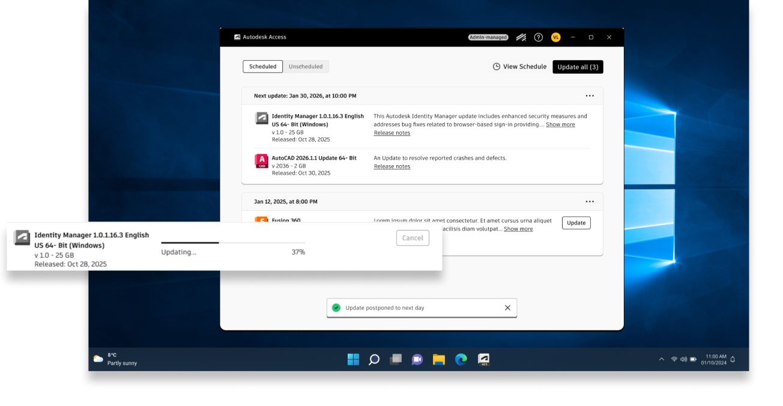Click Update button for Fusion 360
783x406 pixels.
[x=576, y=223]
